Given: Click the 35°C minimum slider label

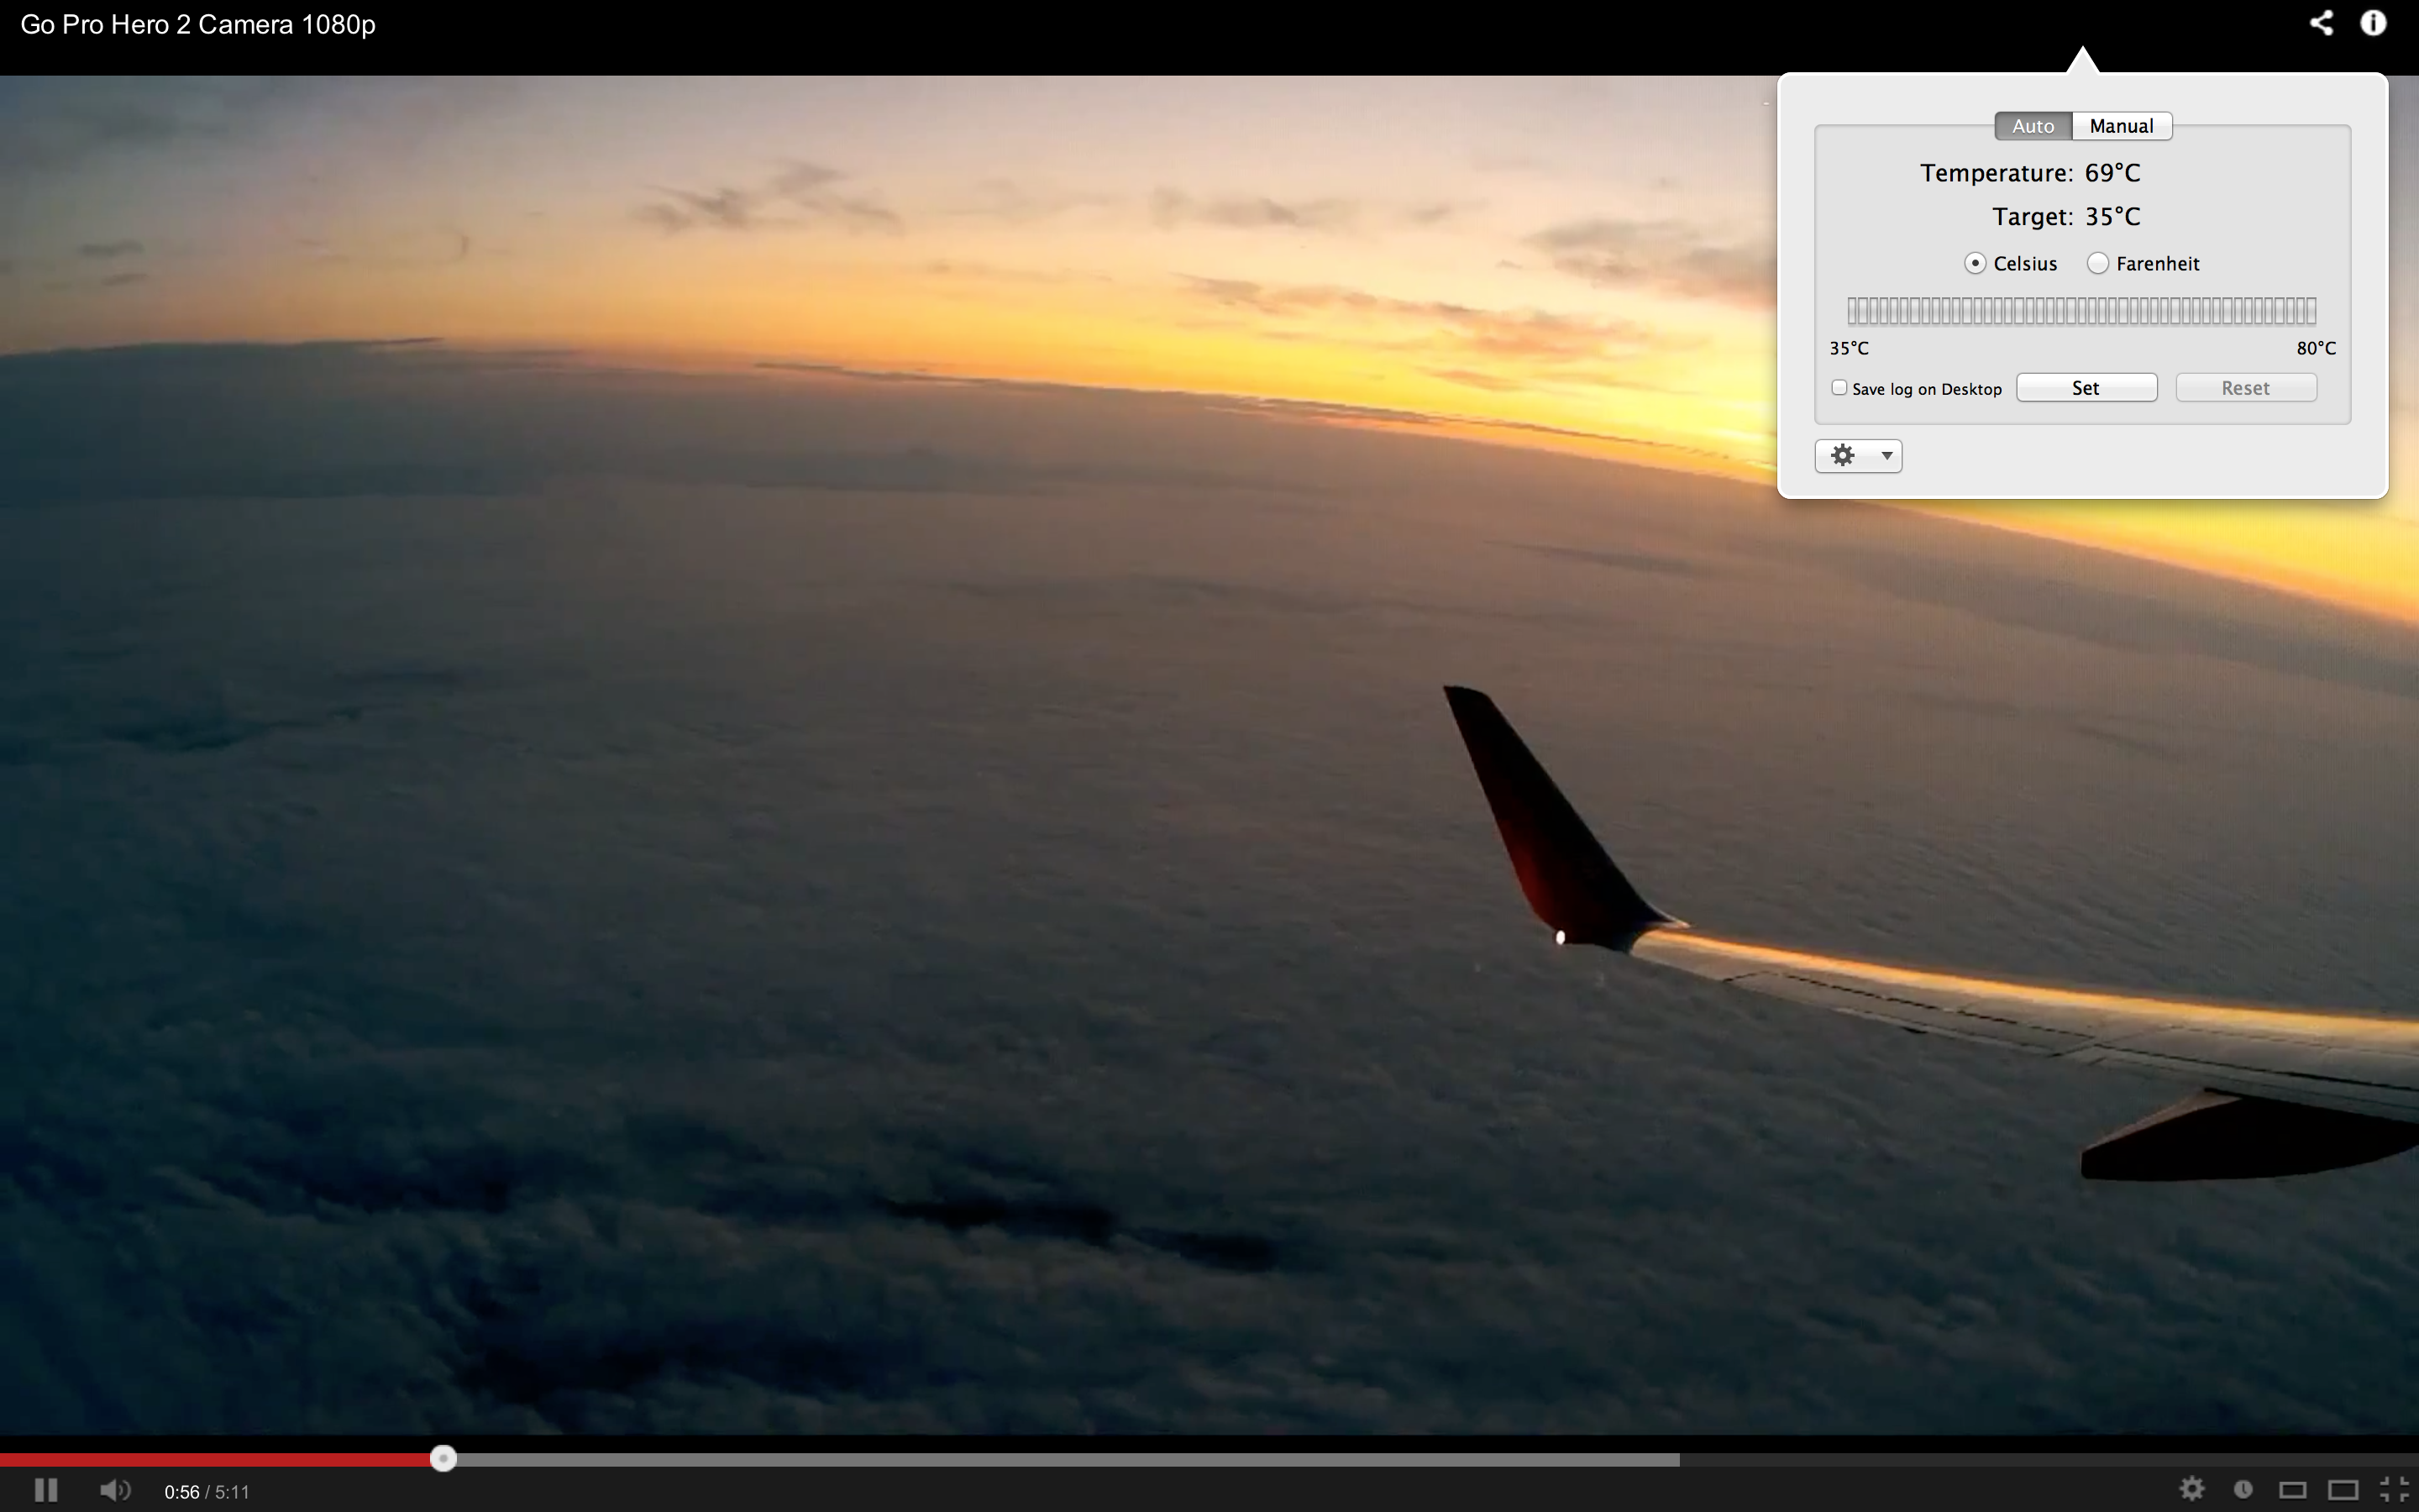Looking at the screenshot, I should pos(1850,348).
